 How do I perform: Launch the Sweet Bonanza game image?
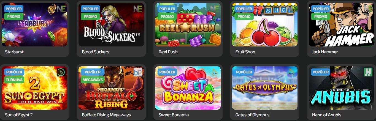tap(188, 88)
